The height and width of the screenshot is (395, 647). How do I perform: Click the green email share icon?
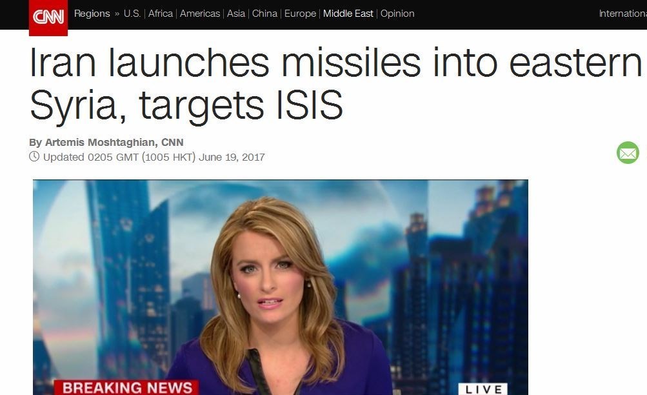(628, 153)
